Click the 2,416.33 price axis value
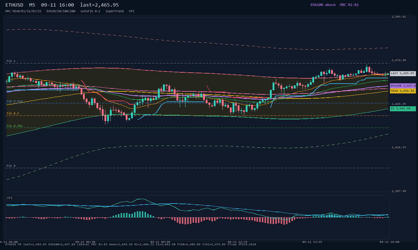Image resolution: width=418 pixels, height=250 pixels. [399, 147]
